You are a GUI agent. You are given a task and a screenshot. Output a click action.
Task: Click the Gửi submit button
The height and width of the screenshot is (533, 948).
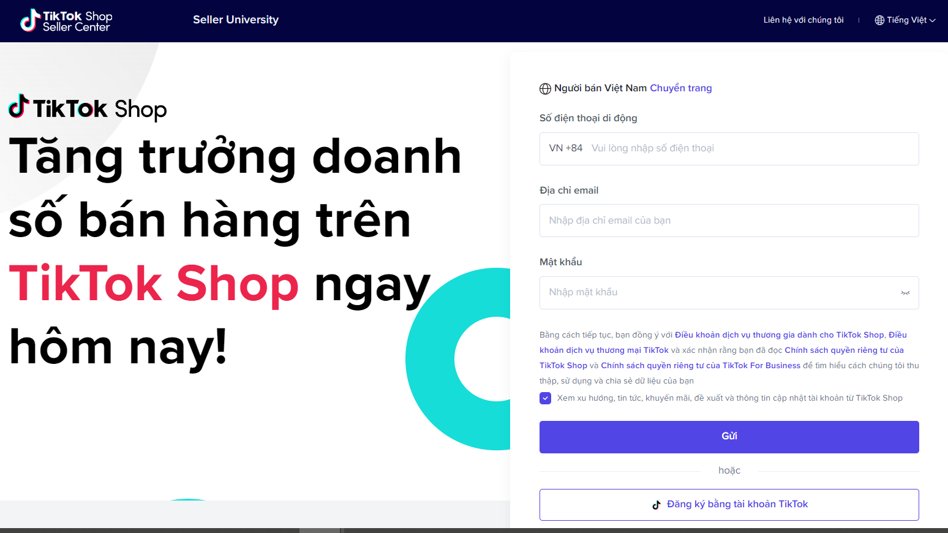pyautogui.click(x=729, y=437)
